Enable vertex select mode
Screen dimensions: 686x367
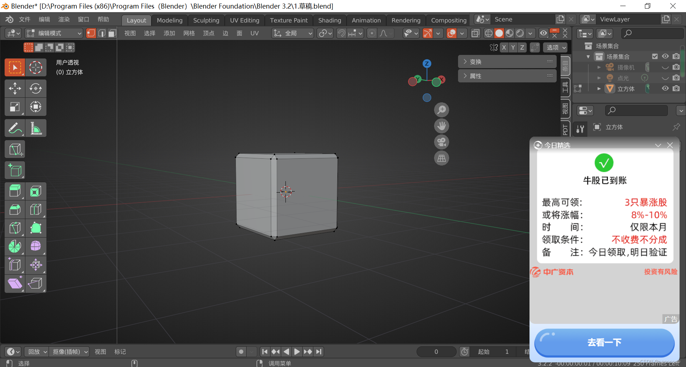(x=91, y=33)
